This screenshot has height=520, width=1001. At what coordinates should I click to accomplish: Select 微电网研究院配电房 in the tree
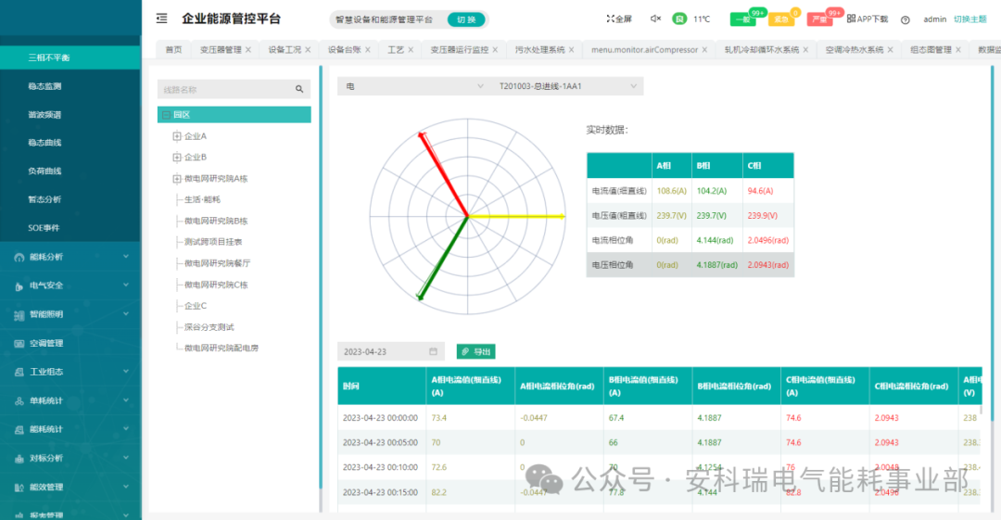[222, 349]
